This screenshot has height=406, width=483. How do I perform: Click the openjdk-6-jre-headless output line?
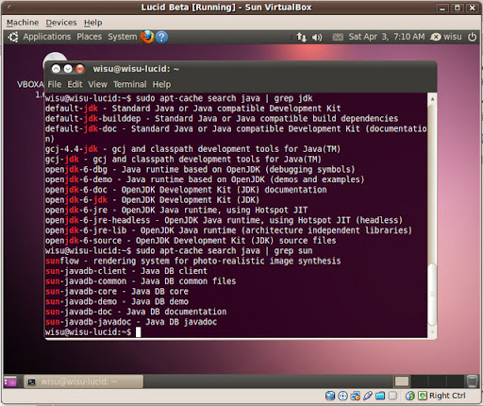coord(224,220)
